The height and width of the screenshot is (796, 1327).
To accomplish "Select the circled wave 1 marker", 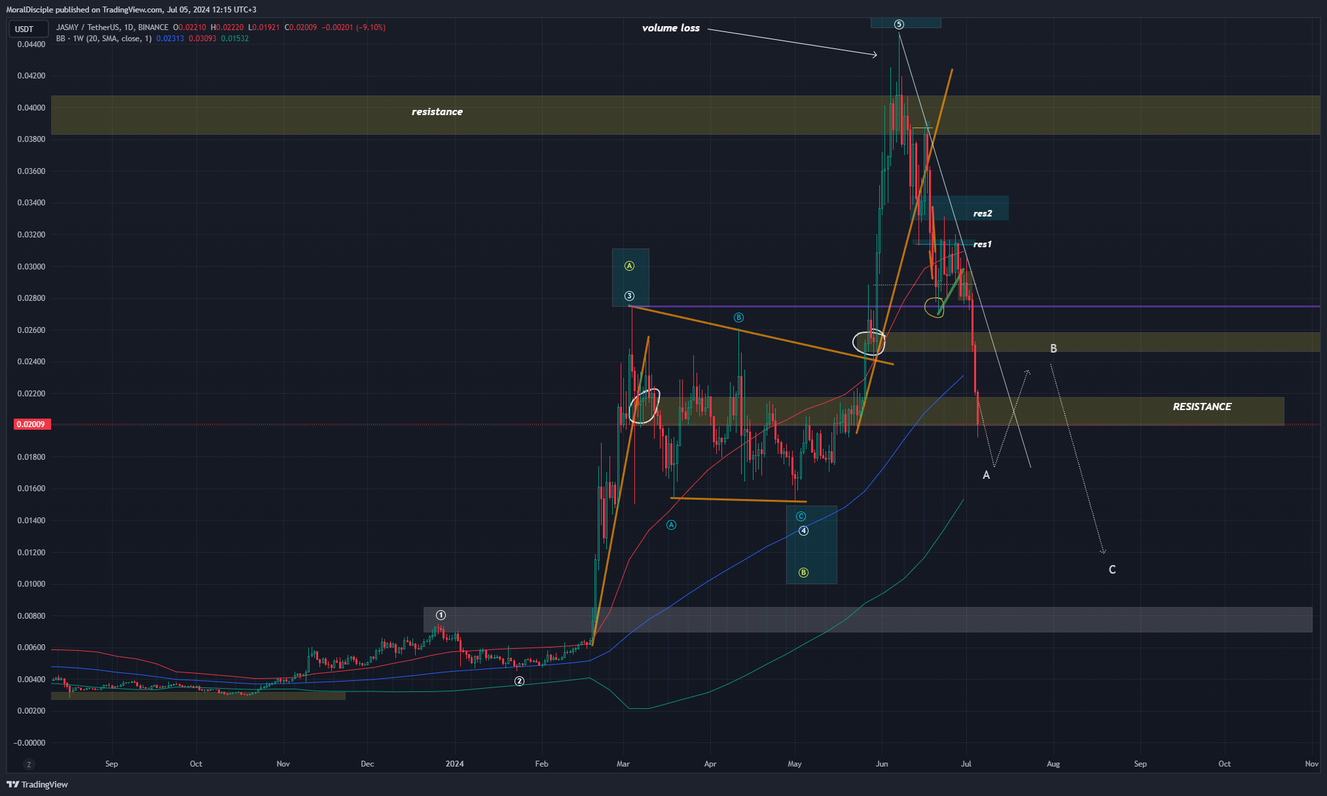I will 441,615.
